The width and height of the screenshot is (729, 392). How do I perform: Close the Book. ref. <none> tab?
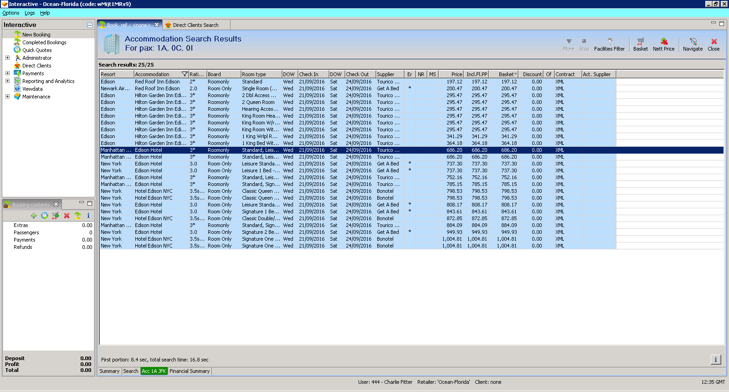[157, 25]
